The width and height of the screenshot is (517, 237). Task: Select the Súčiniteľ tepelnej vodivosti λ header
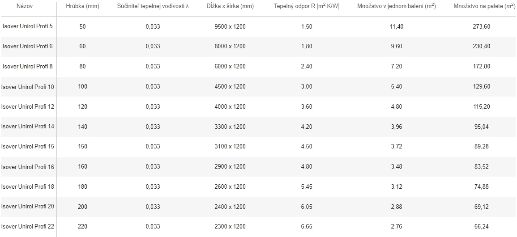[x=153, y=6]
